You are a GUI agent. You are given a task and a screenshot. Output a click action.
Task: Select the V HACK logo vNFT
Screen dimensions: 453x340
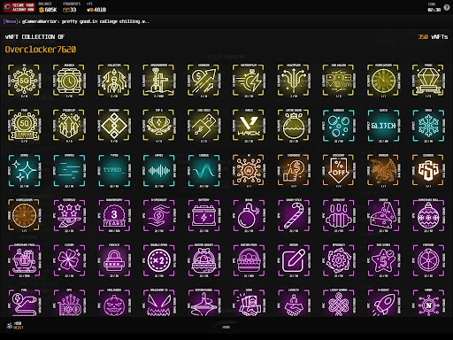(249, 126)
